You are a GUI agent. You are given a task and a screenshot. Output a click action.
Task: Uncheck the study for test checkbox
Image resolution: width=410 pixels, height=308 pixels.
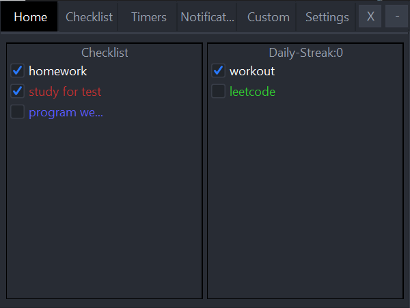pos(18,91)
